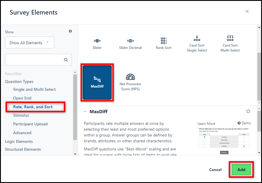Click the info icon beside Show
The height and width of the screenshot is (183, 262).
click(x=70, y=31)
